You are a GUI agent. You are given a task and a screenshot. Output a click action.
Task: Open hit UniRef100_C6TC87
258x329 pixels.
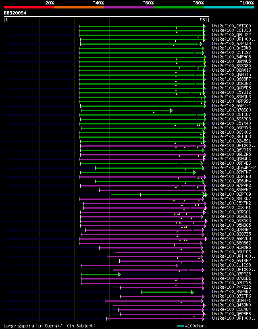[231, 114]
